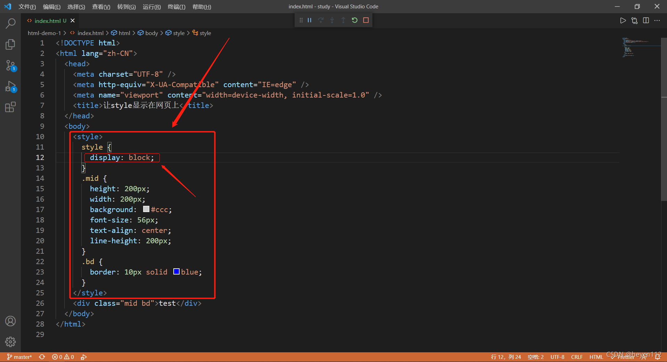Screen dimensions: 667x362
Task: Open the editor More Actions menu
Action: [657, 20]
